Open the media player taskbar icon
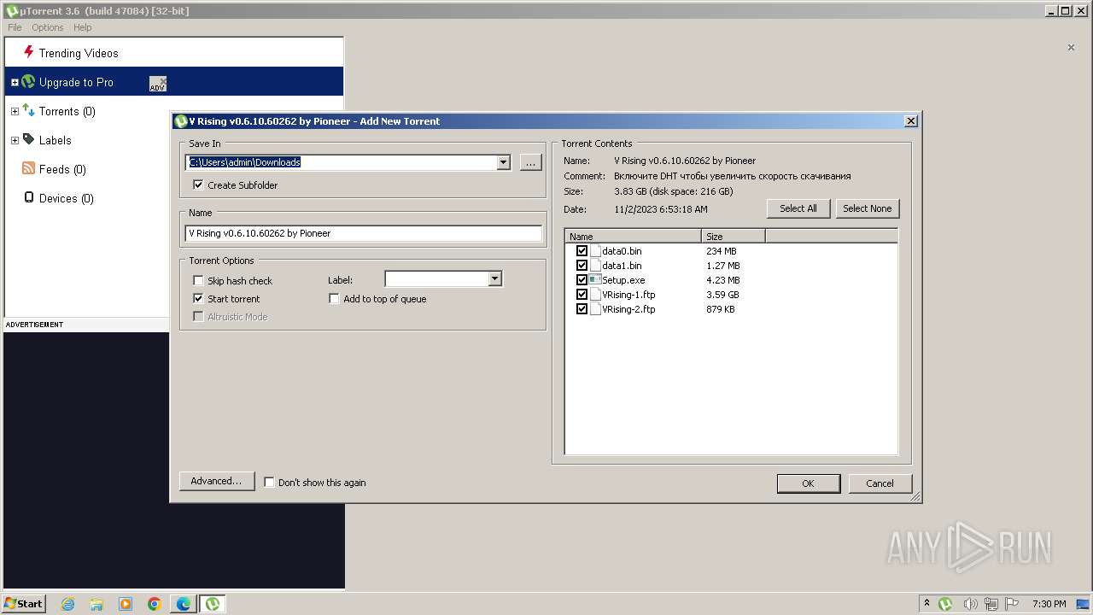The height and width of the screenshot is (615, 1093). tap(126, 604)
